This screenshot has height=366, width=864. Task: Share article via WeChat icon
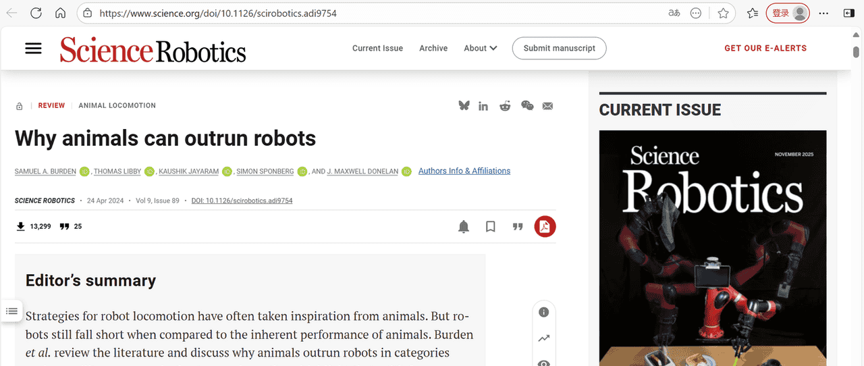[x=527, y=105]
